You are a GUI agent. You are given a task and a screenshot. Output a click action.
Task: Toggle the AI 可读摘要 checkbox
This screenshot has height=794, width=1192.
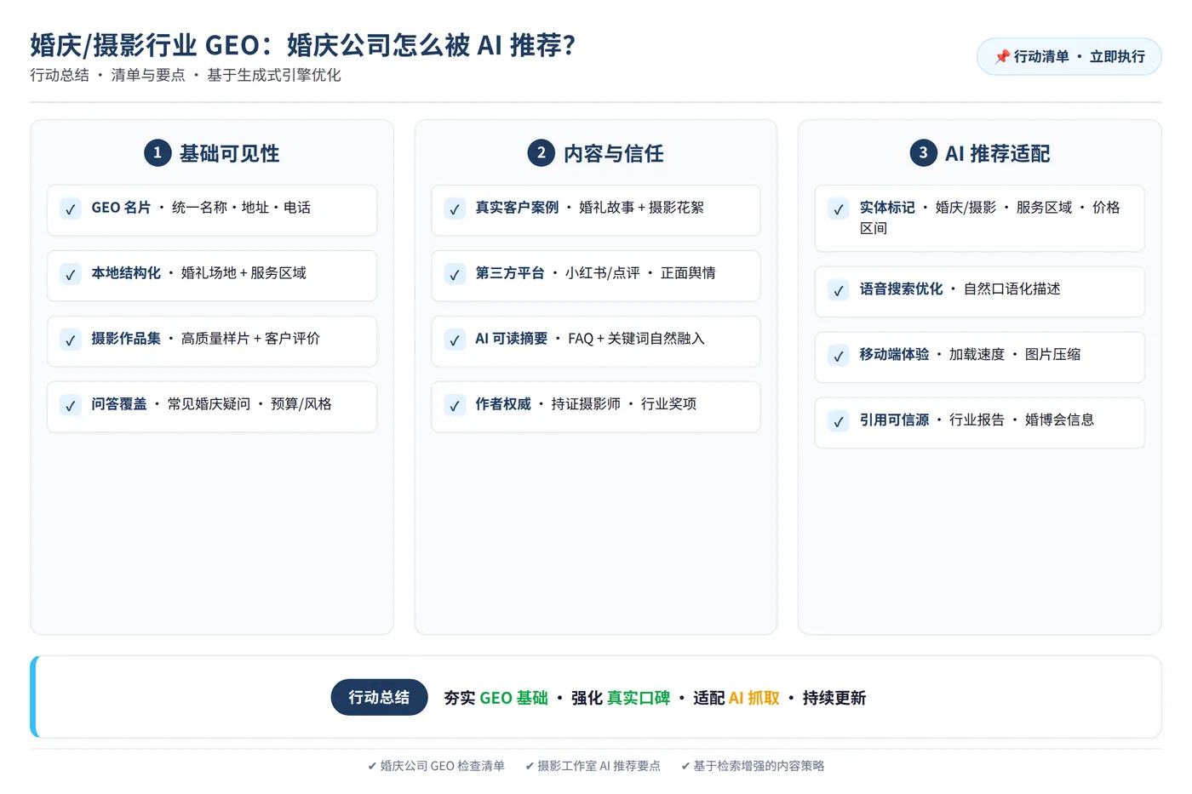click(x=455, y=340)
